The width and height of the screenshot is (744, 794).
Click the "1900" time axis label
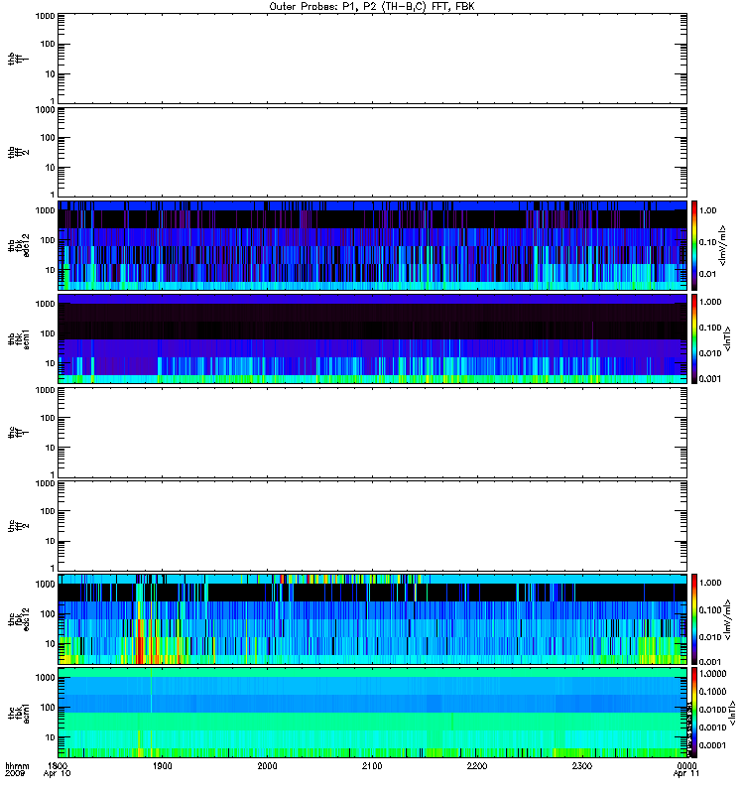click(x=163, y=766)
